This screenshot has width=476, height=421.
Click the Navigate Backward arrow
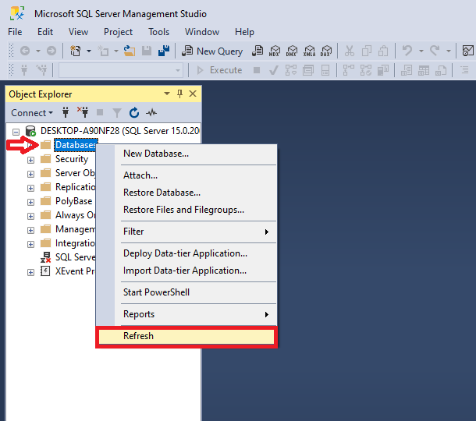[x=25, y=51]
